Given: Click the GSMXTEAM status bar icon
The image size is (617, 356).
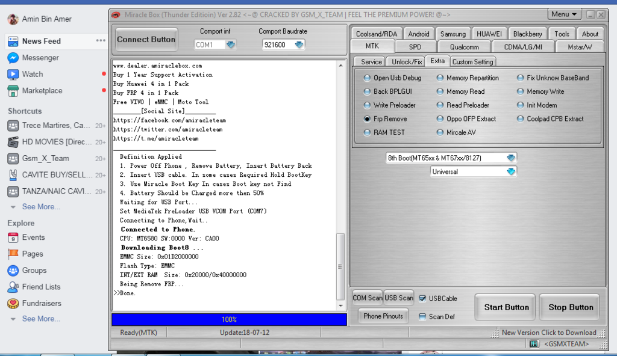Looking at the screenshot, I should pyautogui.click(x=534, y=344).
